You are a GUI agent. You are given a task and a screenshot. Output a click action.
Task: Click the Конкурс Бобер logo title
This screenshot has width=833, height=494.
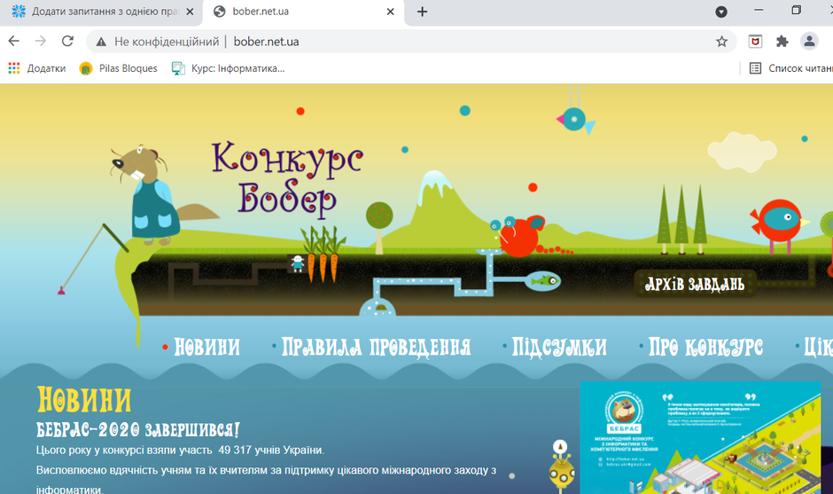pyautogui.click(x=287, y=178)
